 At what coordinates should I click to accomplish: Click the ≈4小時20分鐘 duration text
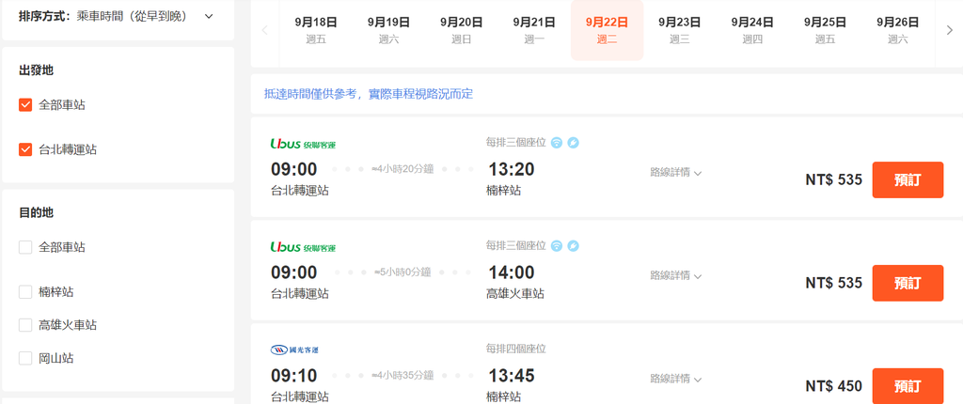pos(403,169)
